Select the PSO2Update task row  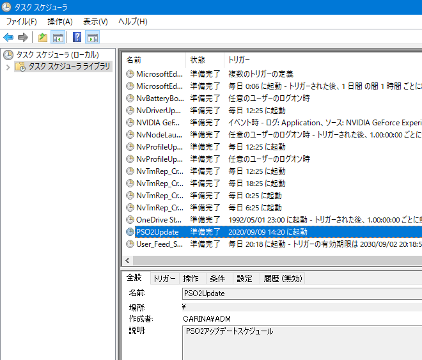click(274, 232)
